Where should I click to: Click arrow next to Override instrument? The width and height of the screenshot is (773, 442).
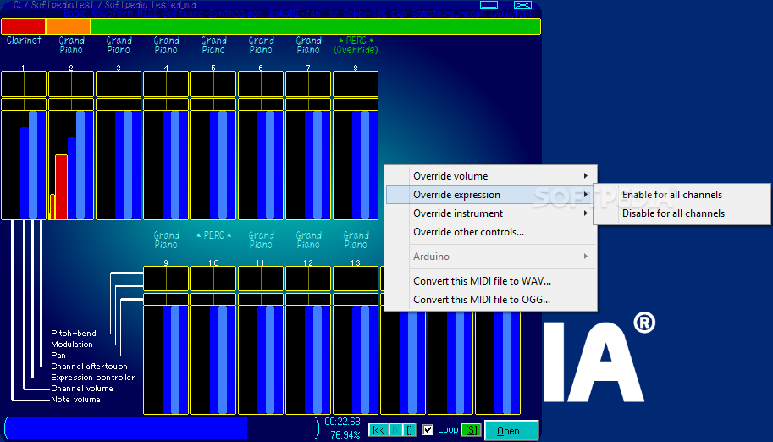point(586,213)
